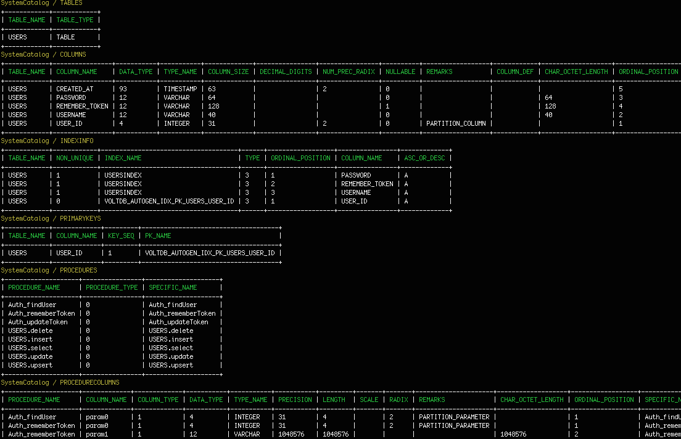Click the PARTITION_COLUMN remark
Image resolution: width=681 pixels, height=439 pixels.
456,124
